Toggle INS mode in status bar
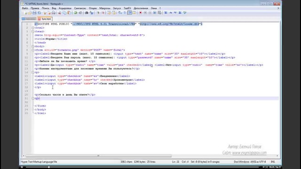Image resolution: width=301 pixels, height=169 pixels. click(x=273, y=162)
